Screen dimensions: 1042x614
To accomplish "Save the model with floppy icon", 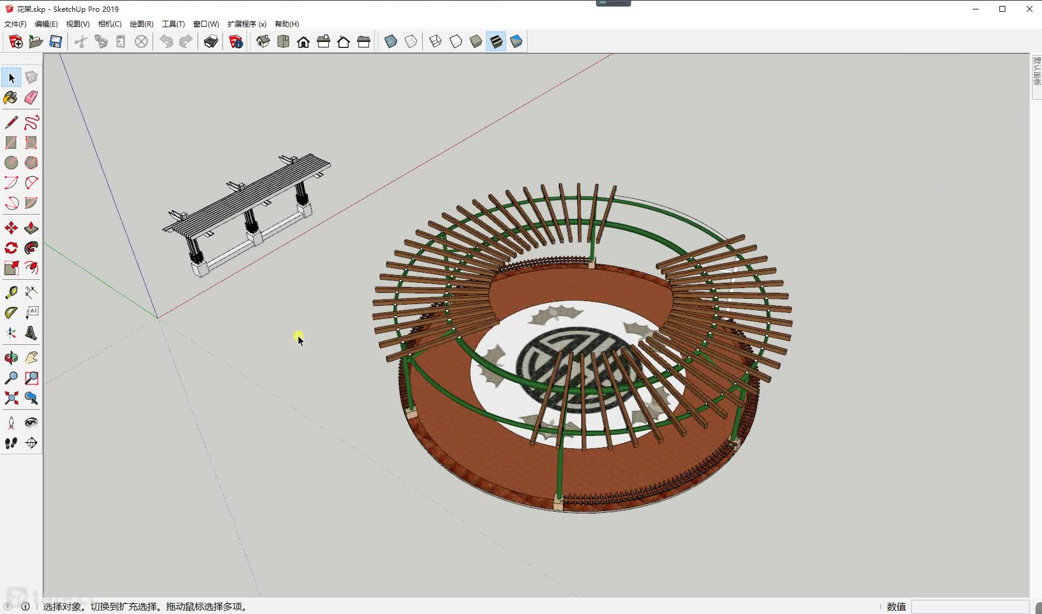I will tap(56, 41).
